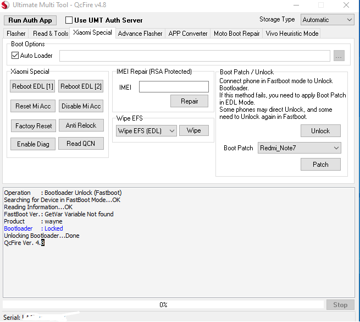Viewport: 360px width, 322px height.
Task: Click 'Searching for Device in FastBoot Mode...OK' line
Action: (62, 200)
